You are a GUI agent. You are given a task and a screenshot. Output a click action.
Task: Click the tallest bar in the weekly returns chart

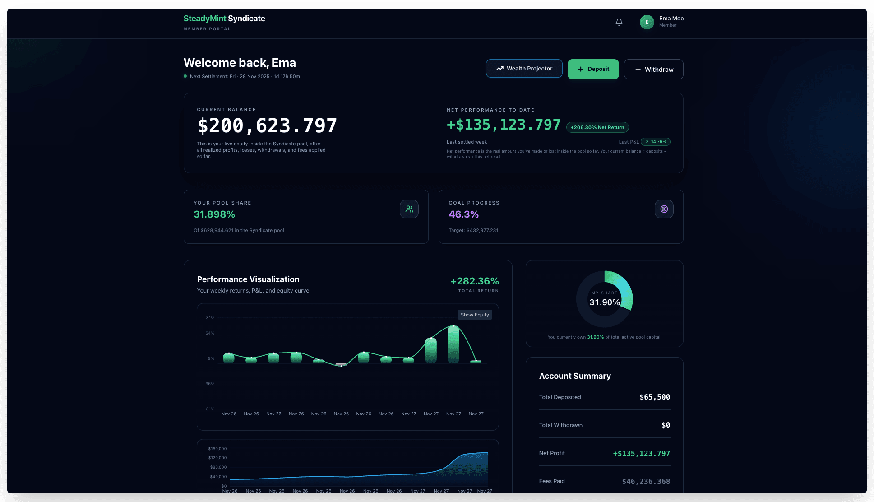point(453,343)
